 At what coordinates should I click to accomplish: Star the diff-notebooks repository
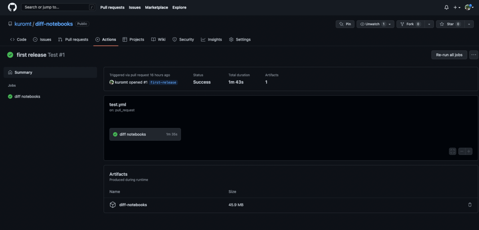tap(450, 24)
